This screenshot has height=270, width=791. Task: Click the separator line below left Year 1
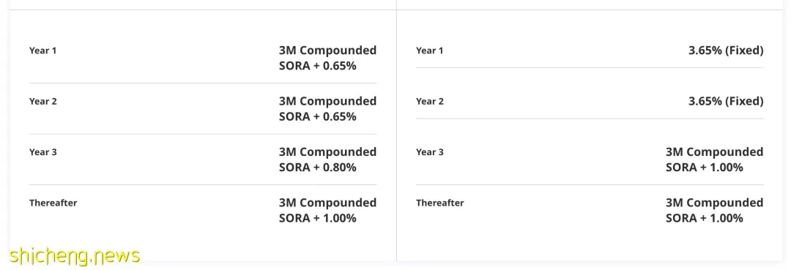click(x=203, y=83)
